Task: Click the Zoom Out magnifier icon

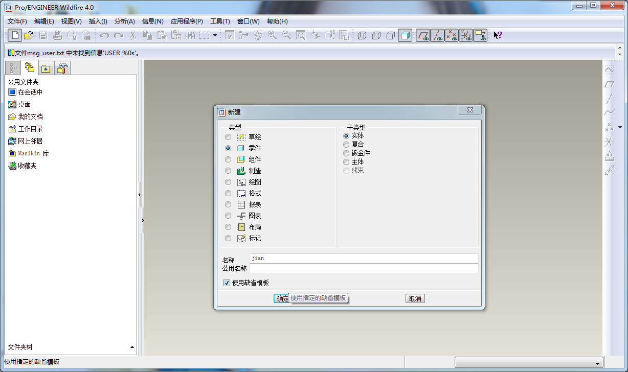Action: [x=286, y=35]
